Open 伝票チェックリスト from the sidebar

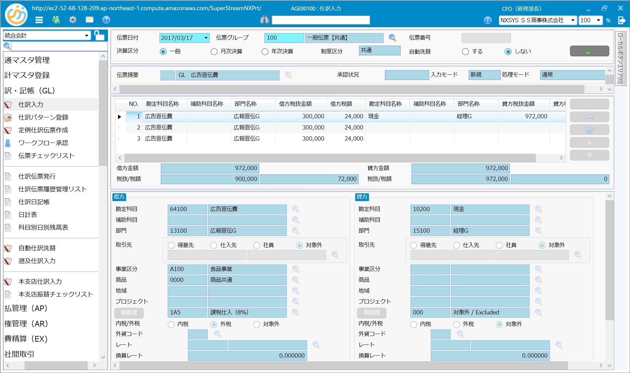46,156
